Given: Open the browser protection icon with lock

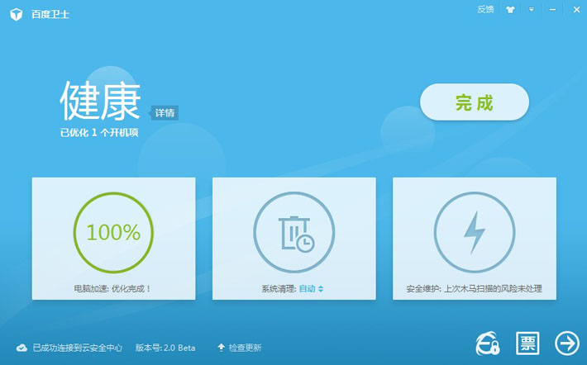Looking at the screenshot, I should (x=487, y=343).
